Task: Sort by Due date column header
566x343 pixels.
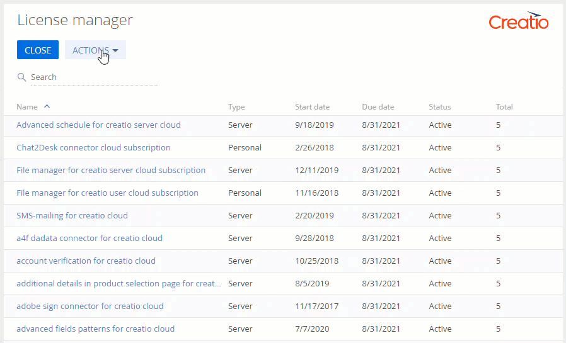Action: [378, 107]
